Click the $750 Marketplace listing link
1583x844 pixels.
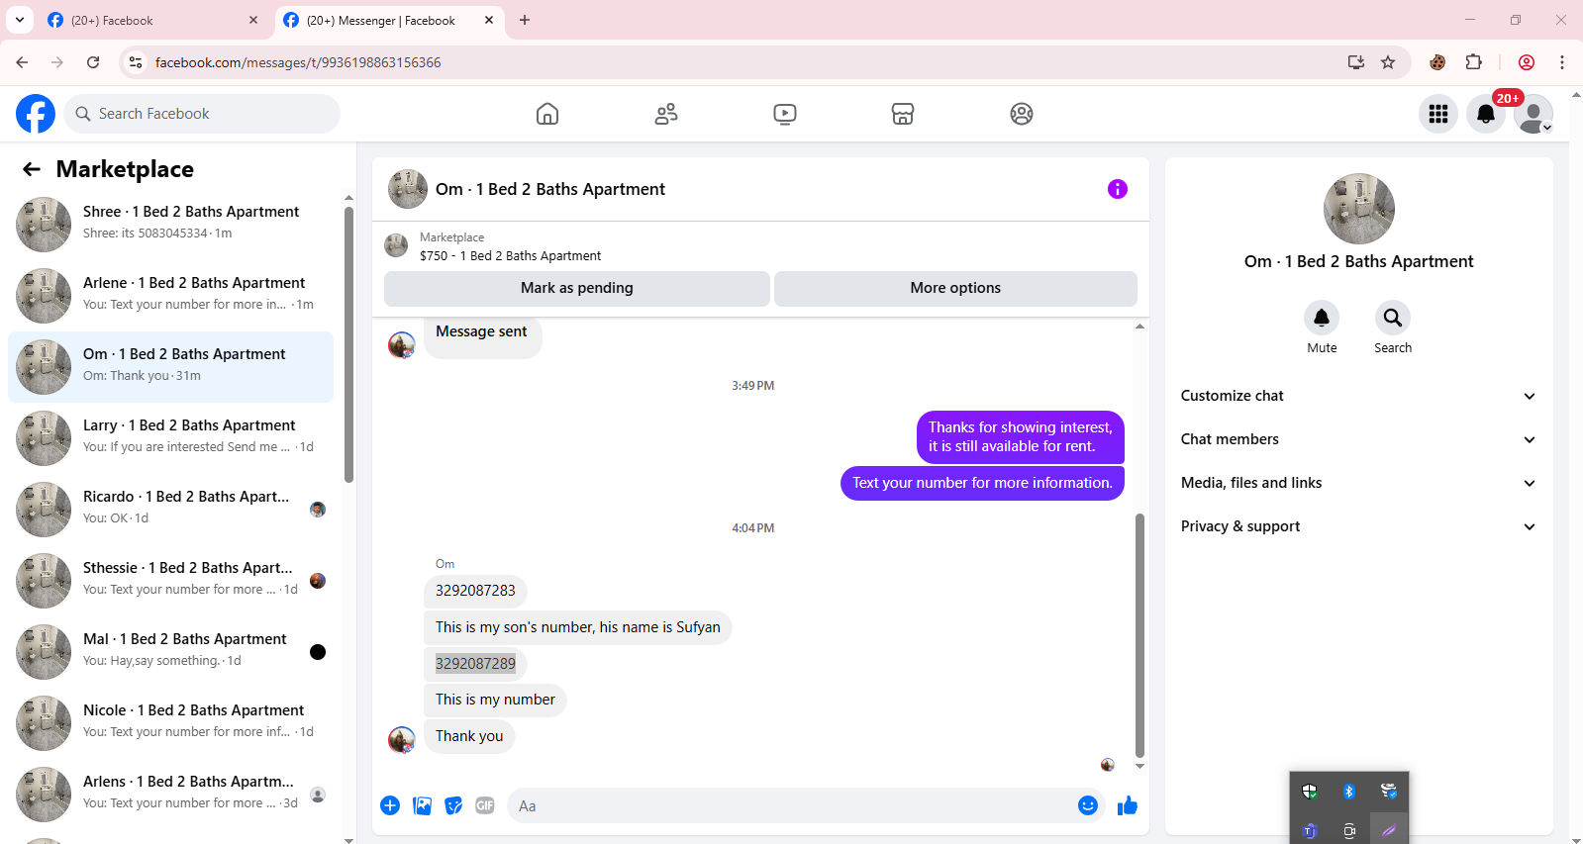510,255
